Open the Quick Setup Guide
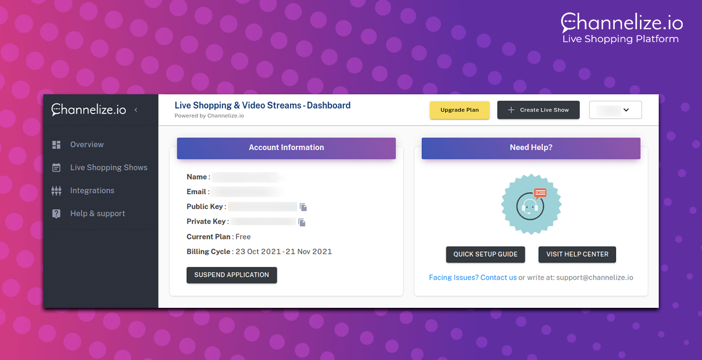 [486, 255]
